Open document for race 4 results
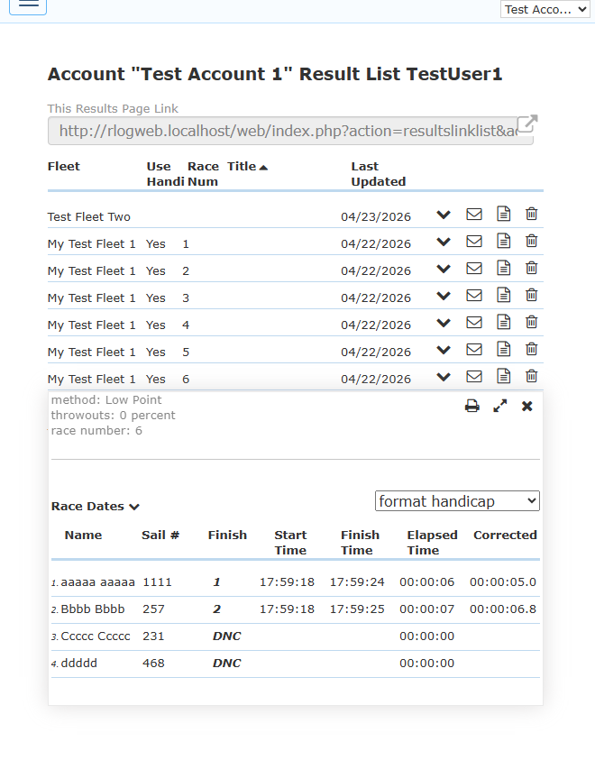The height and width of the screenshot is (760, 595). pyautogui.click(x=503, y=323)
